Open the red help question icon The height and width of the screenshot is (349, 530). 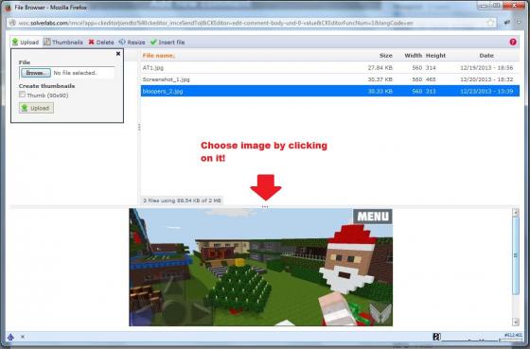point(513,42)
